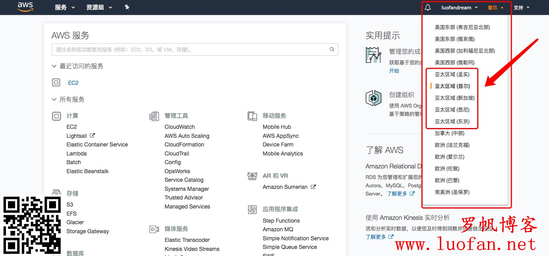
Task: Select region 欧洲 (巴黎)
Action: (x=447, y=180)
